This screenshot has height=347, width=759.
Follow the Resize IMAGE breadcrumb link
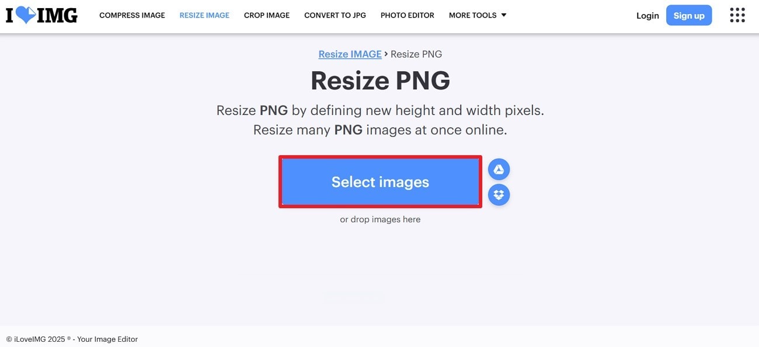point(350,54)
